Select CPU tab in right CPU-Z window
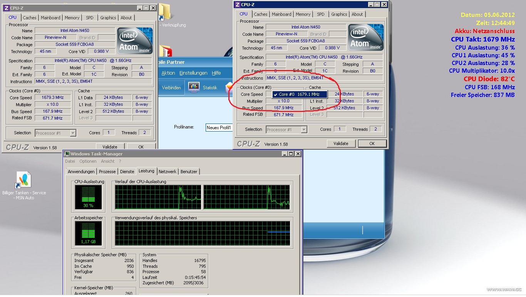This screenshot has width=526, height=297. coord(244,14)
